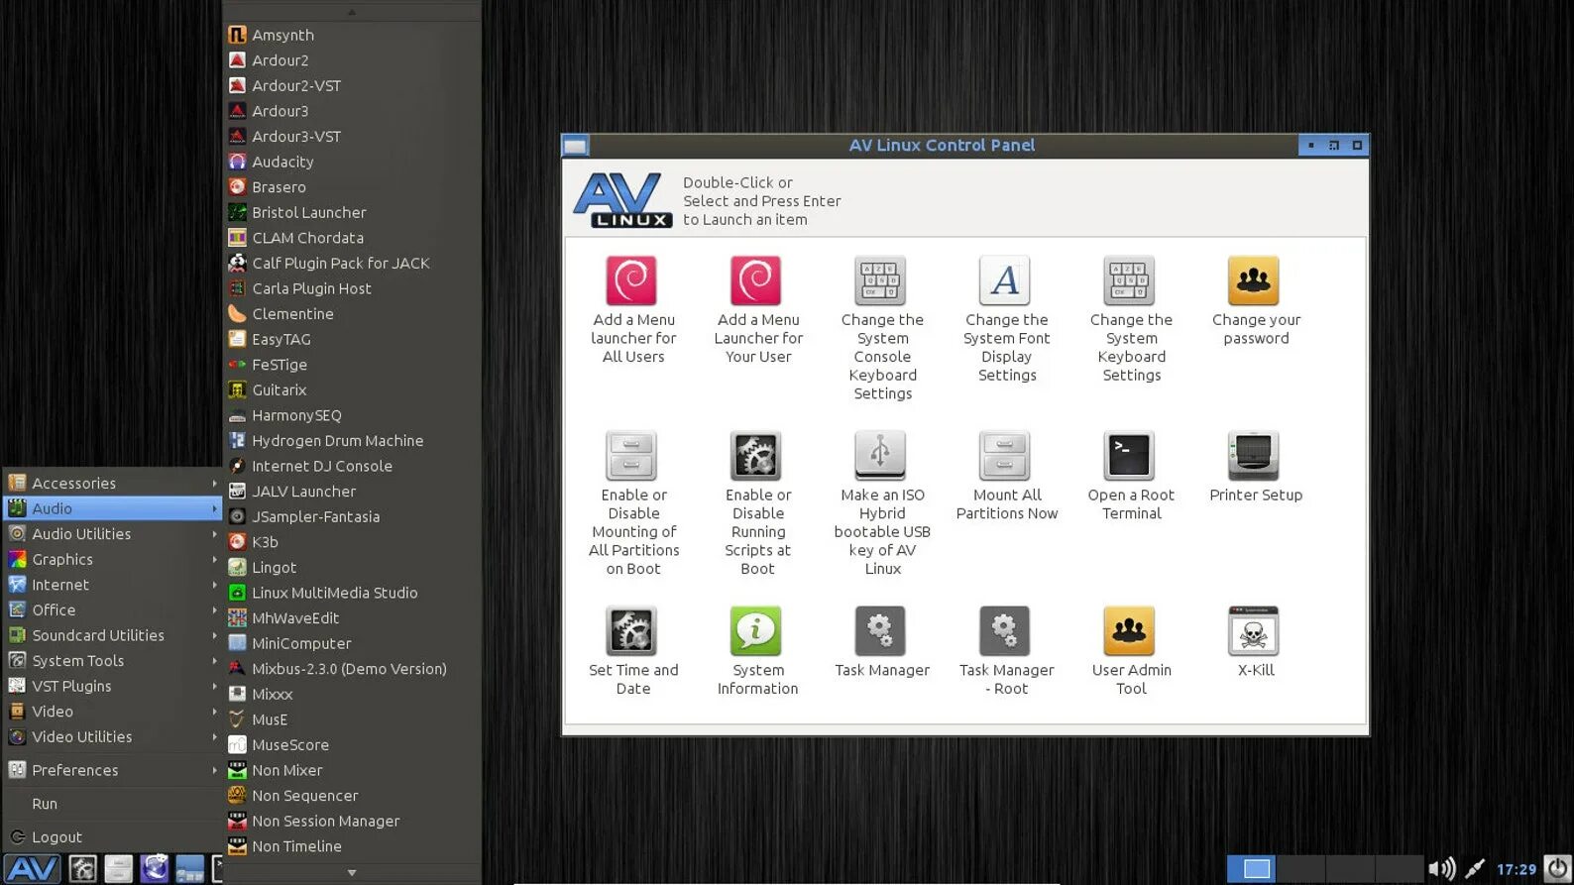Launch Brasero from the Audio menu
This screenshot has width=1574, height=885.
(x=352, y=187)
